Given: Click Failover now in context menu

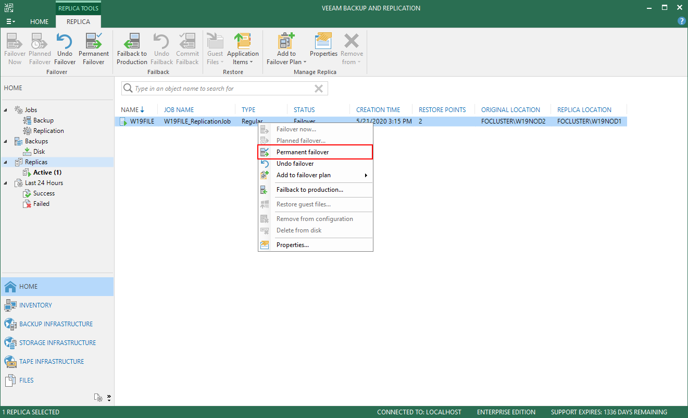Looking at the screenshot, I should pyautogui.click(x=316, y=129).
